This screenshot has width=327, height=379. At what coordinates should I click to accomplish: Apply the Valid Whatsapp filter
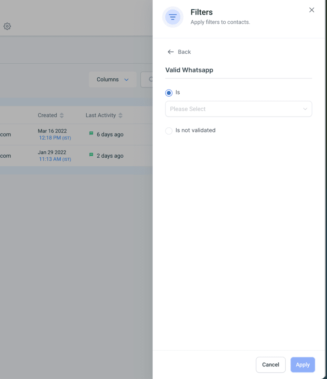tap(303, 365)
